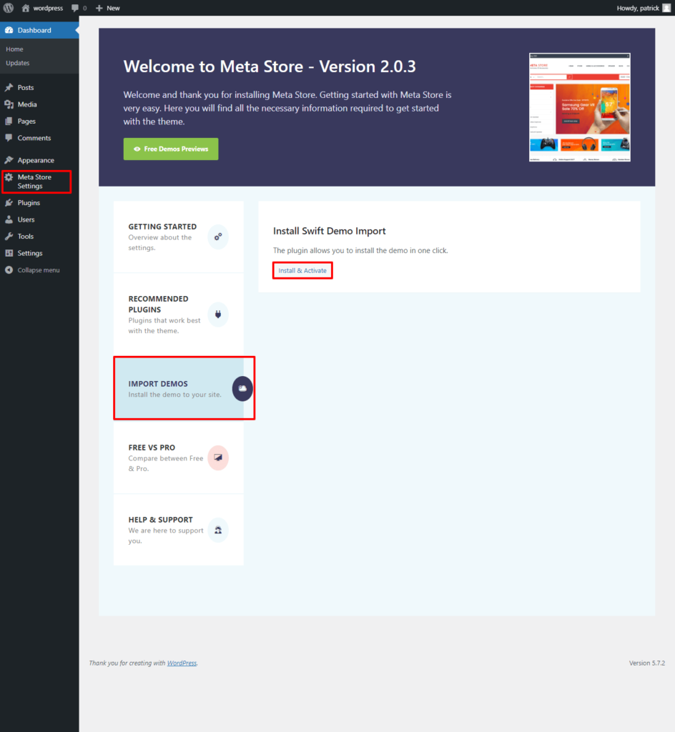The width and height of the screenshot is (675, 732).
Task: Click the cloud icon on Import Demos card
Action: pos(242,388)
